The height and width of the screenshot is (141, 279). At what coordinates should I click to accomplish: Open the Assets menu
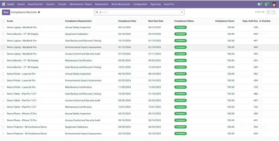coord(21,4)
